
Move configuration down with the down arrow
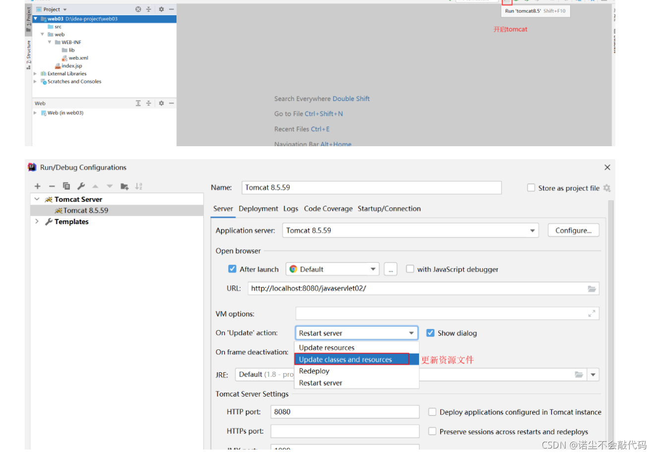click(x=110, y=186)
